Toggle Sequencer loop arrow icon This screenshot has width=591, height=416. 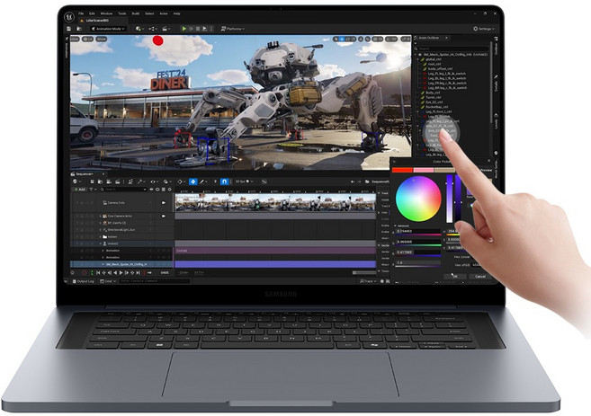tap(149, 272)
